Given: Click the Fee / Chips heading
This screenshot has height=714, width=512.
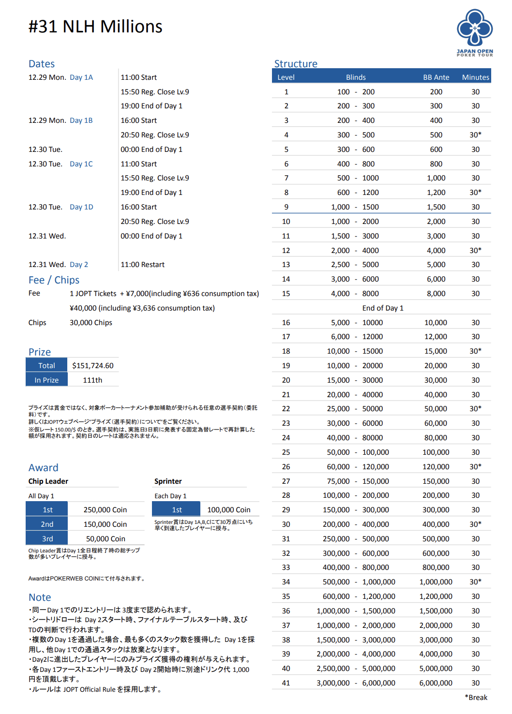Looking at the screenshot, I should (x=54, y=280).
